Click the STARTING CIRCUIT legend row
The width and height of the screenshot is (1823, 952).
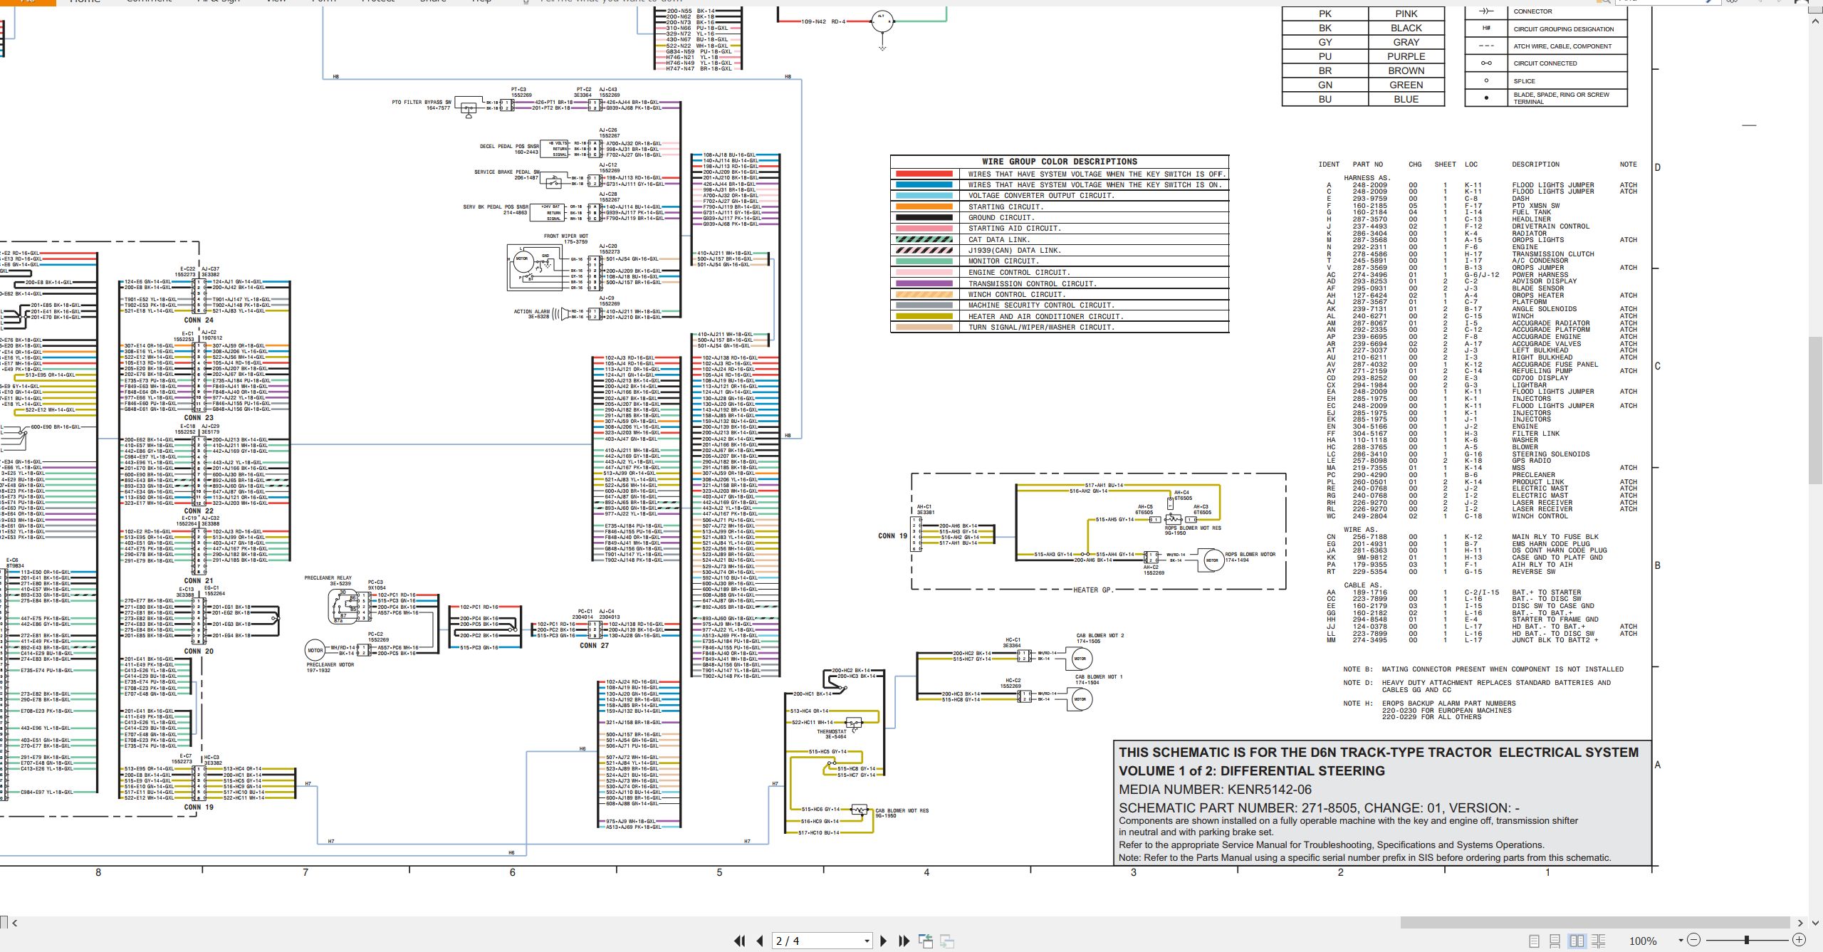click(x=1060, y=206)
